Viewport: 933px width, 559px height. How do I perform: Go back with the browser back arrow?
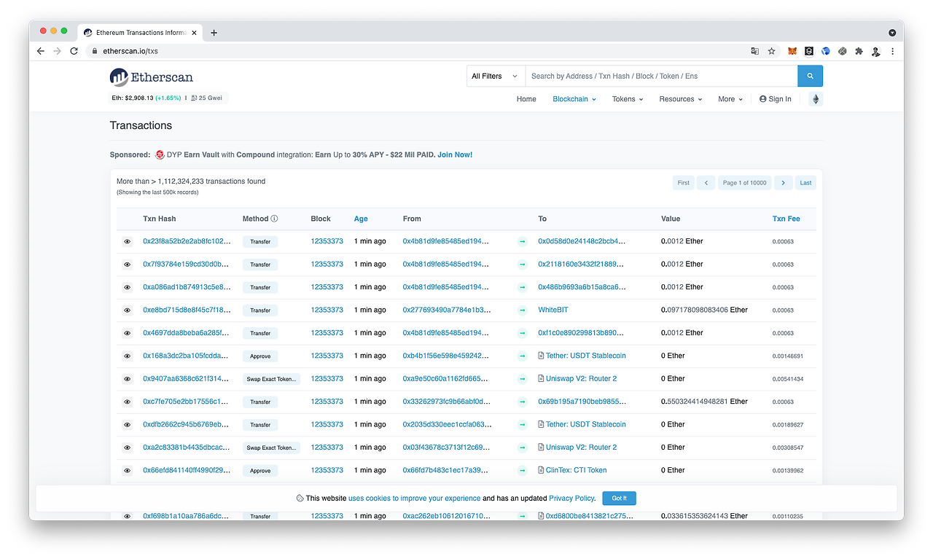41,51
